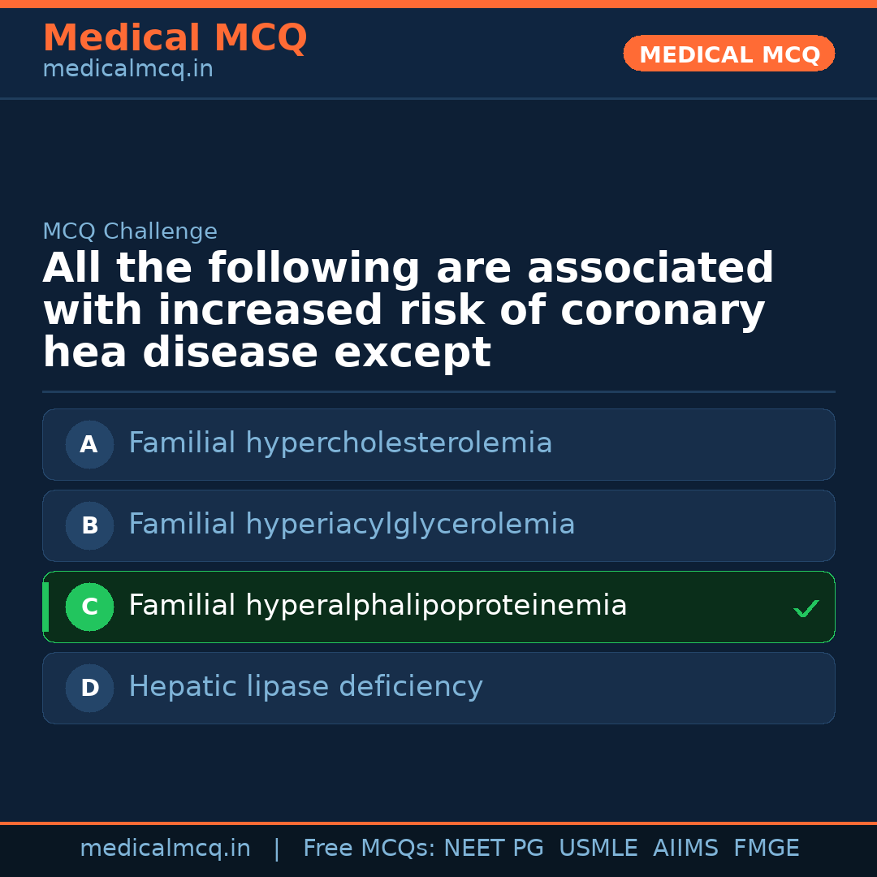This screenshot has width=877, height=877.
Task: Click the letter A circle badge
Action: [x=89, y=444]
